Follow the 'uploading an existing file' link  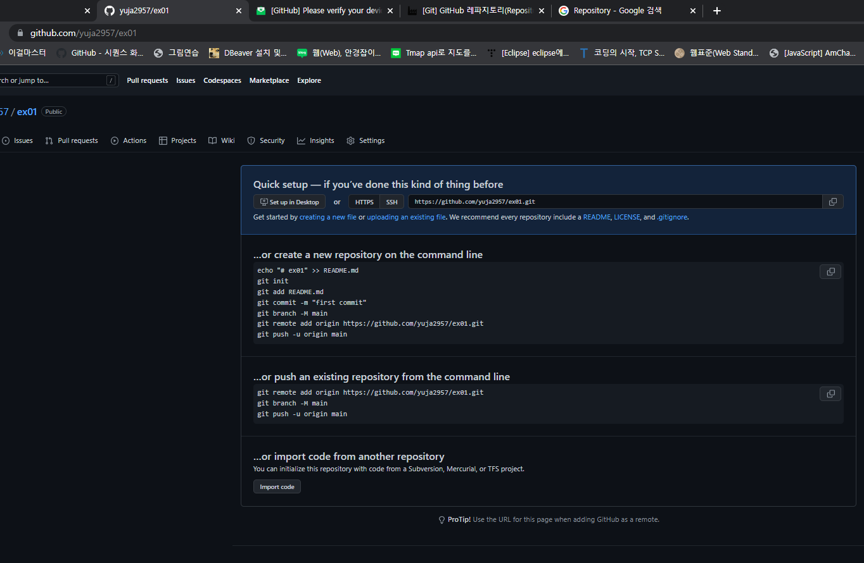click(x=406, y=217)
